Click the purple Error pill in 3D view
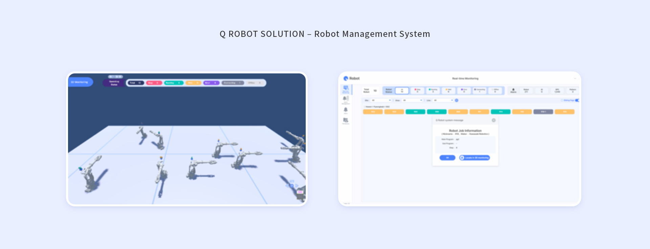Screen dimensions: 650x249 [x=212, y=83]
